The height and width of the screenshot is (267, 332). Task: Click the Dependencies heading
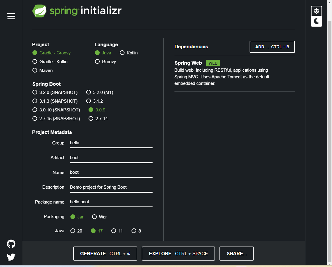[x=191, y=46]
